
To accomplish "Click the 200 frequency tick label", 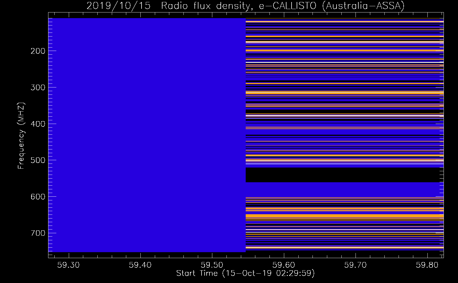I will (38, 51).
